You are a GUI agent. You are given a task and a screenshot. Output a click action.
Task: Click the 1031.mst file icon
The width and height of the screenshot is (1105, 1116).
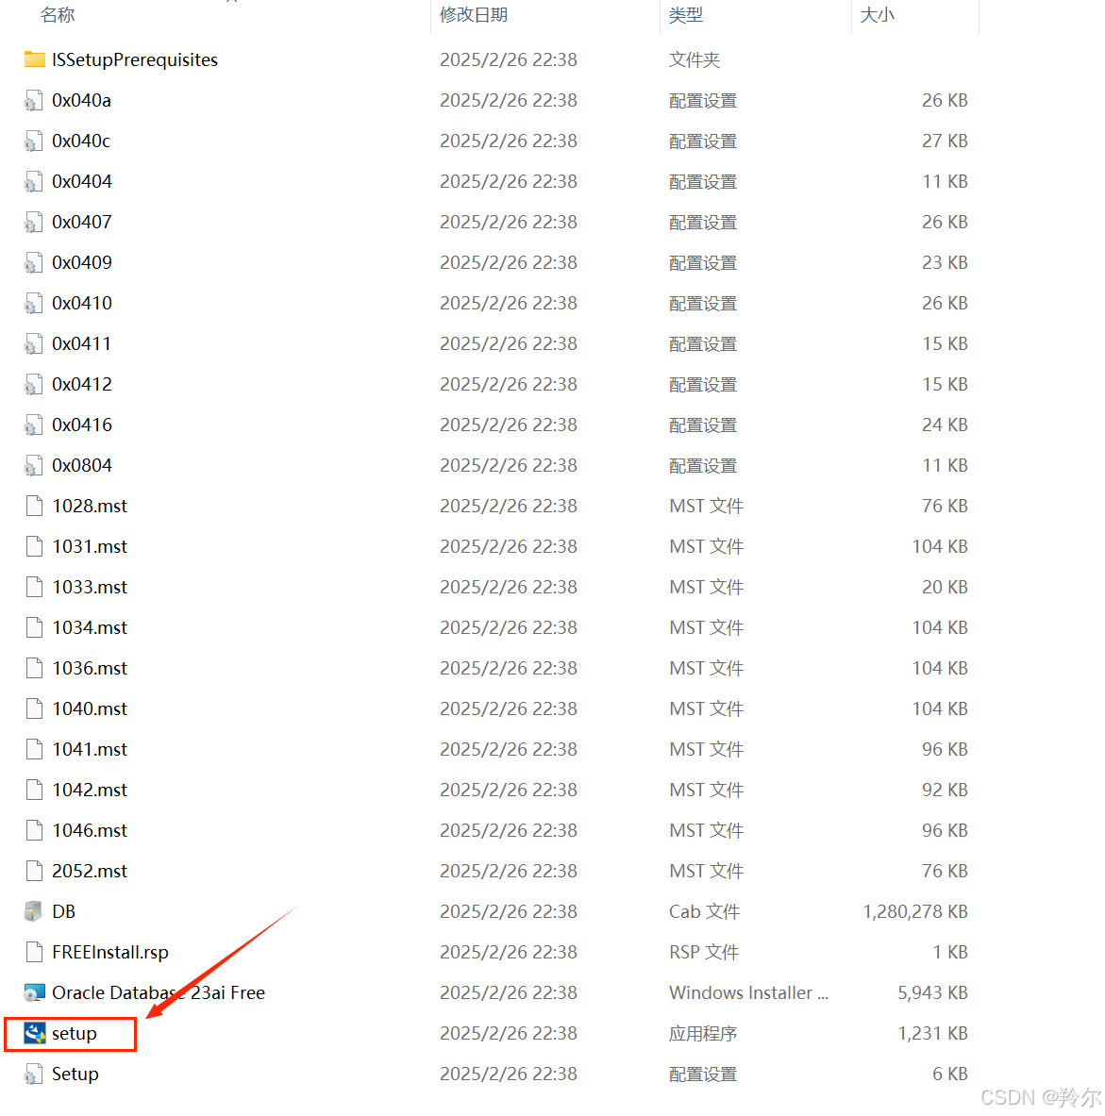point(34,546)
